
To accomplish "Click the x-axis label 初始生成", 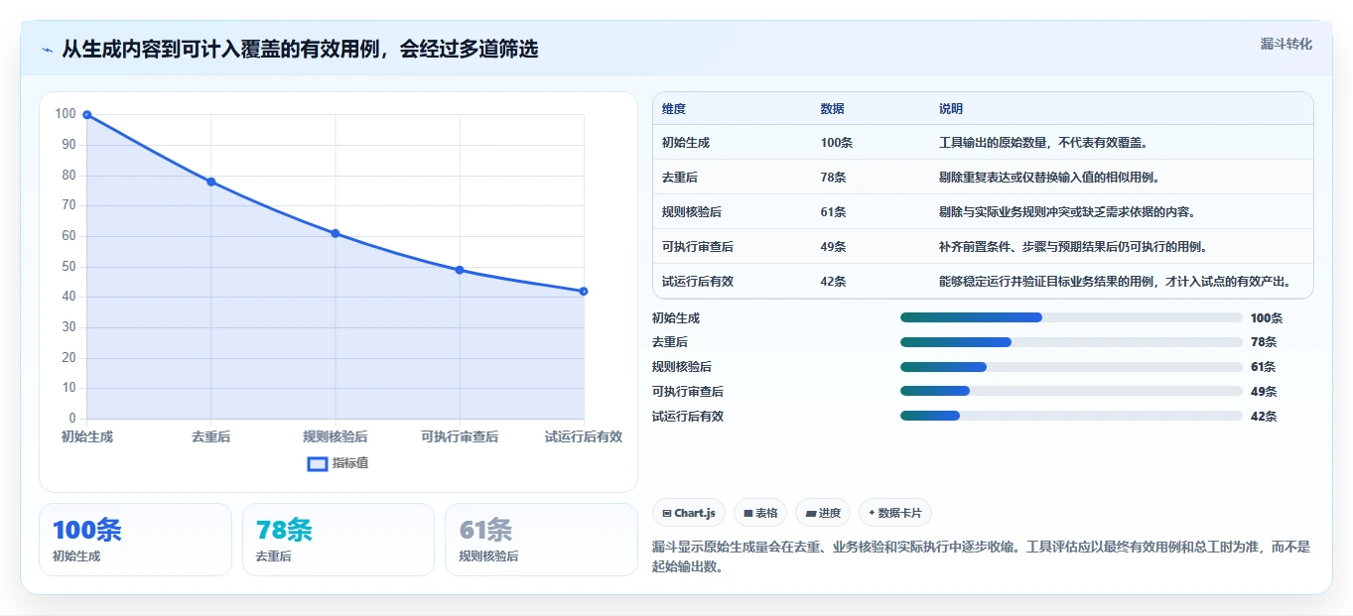I will tap(87, 436).
